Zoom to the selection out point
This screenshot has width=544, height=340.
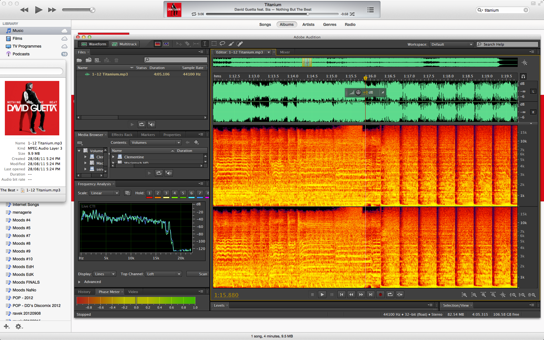pyautogui.click(x=522, y=295)
